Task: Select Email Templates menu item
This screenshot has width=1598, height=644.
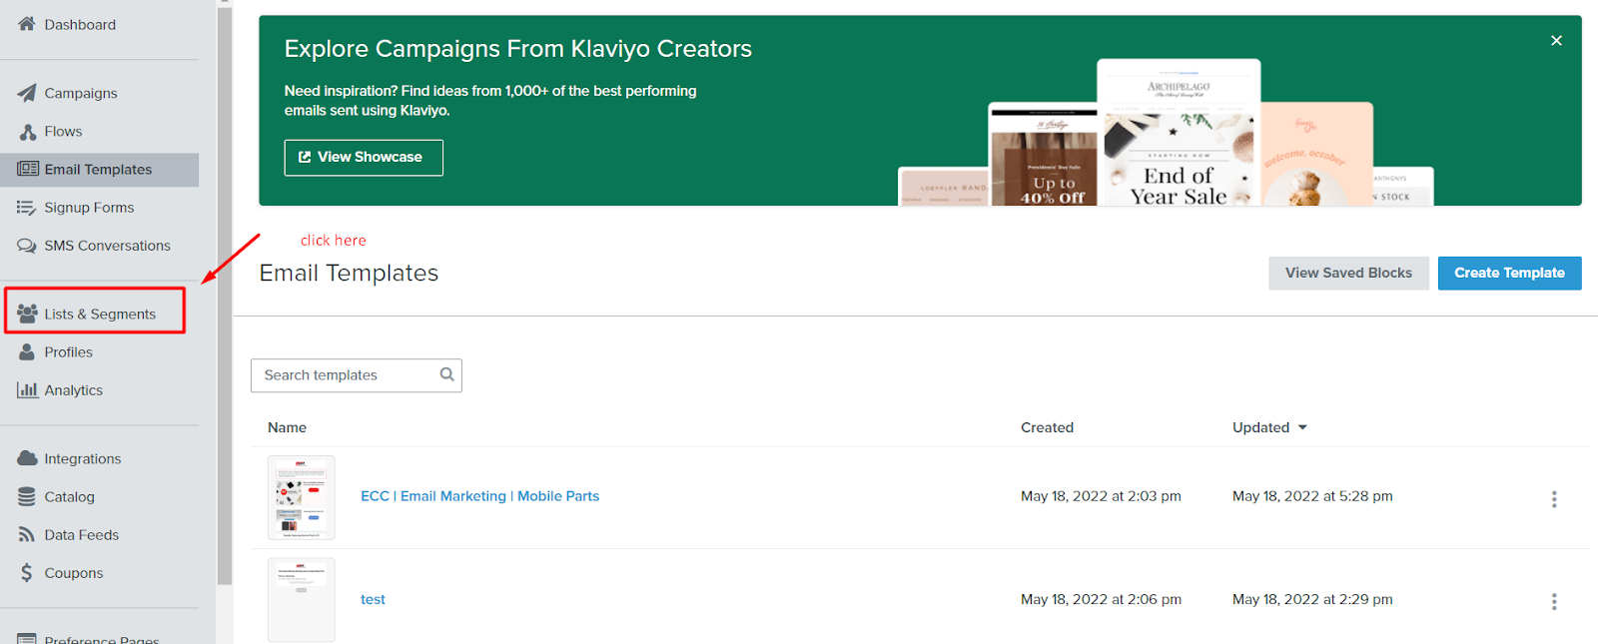Action: pos(100,170)
